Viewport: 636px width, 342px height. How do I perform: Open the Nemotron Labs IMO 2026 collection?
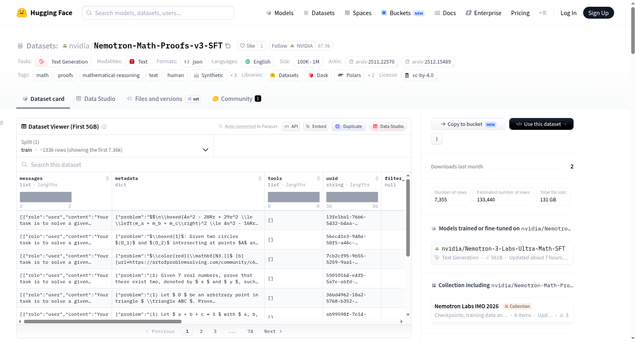[502, 311]
